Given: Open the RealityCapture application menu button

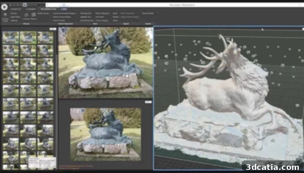Looking at the screenshot, I should [x=4, y=7].
